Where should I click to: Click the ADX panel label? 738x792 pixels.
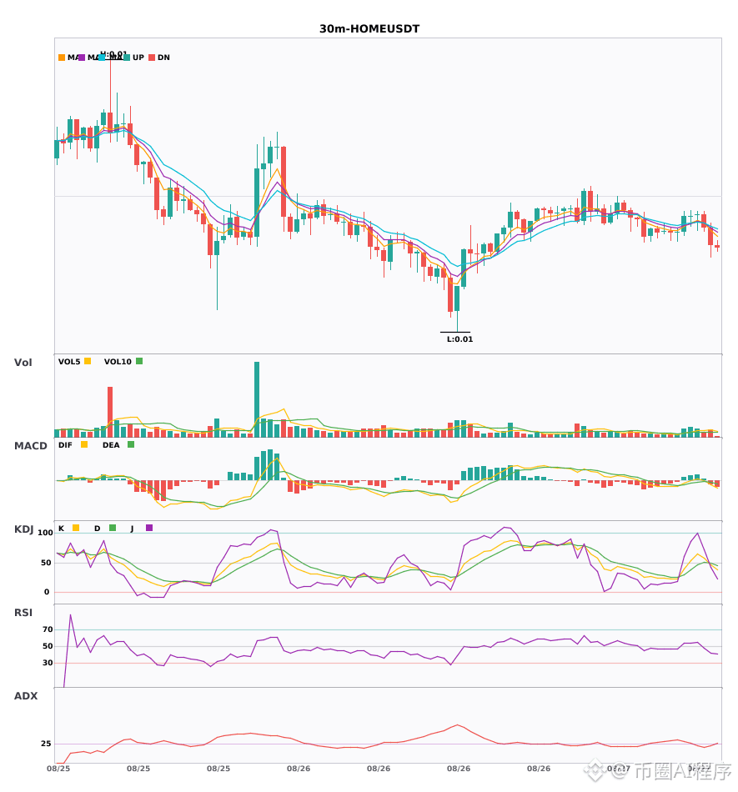(x=26, y=696)
